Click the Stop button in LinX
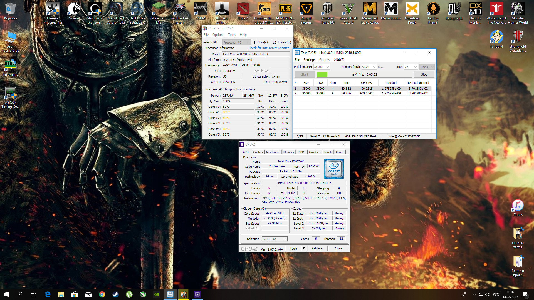 [424, 74]
